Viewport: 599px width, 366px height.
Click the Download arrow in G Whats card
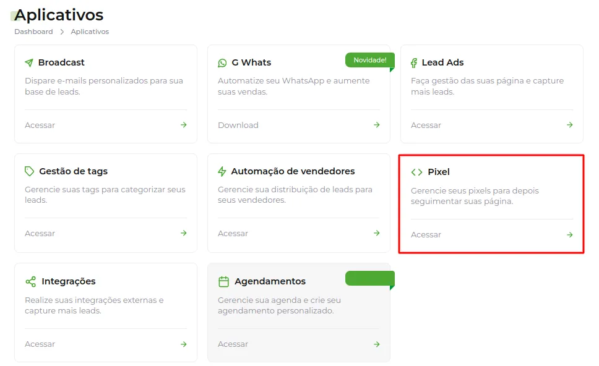click(377, 125)
